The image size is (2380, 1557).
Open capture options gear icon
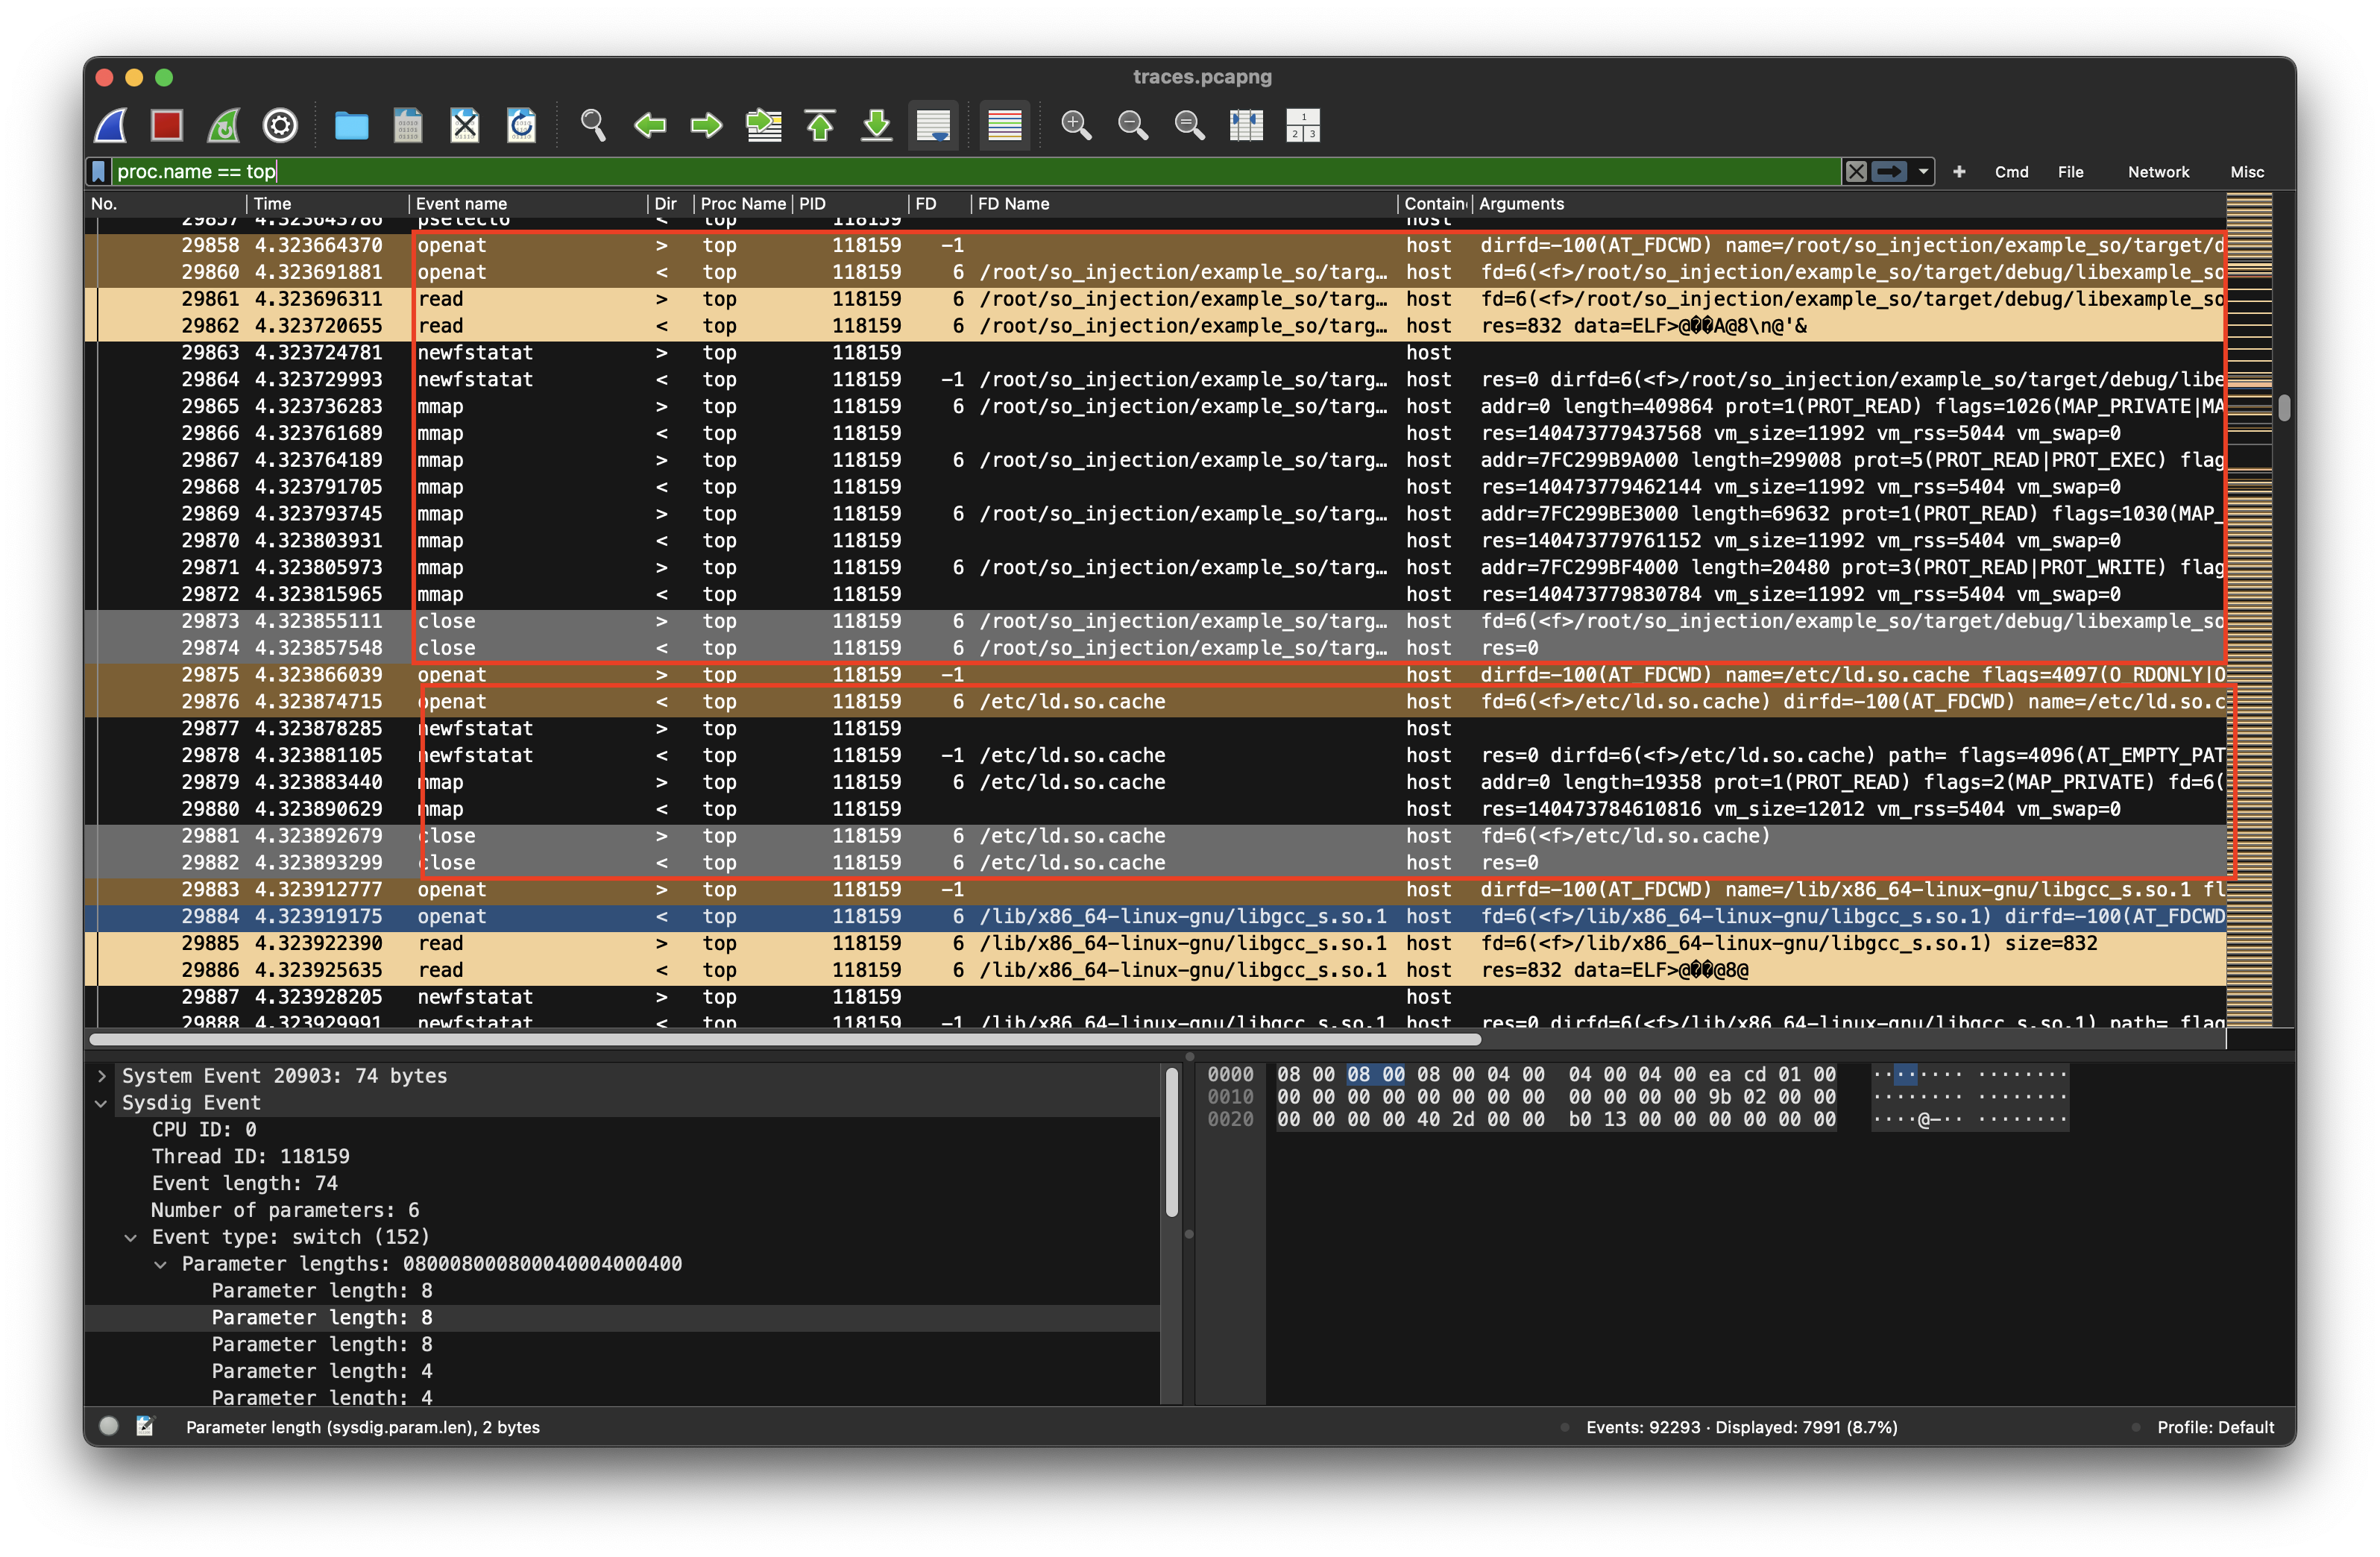pyautogui.click(x=280, y=125)
